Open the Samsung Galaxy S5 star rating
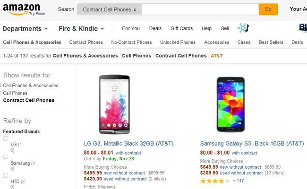Viewport: 307px width, 189px height. click(215, 181)
